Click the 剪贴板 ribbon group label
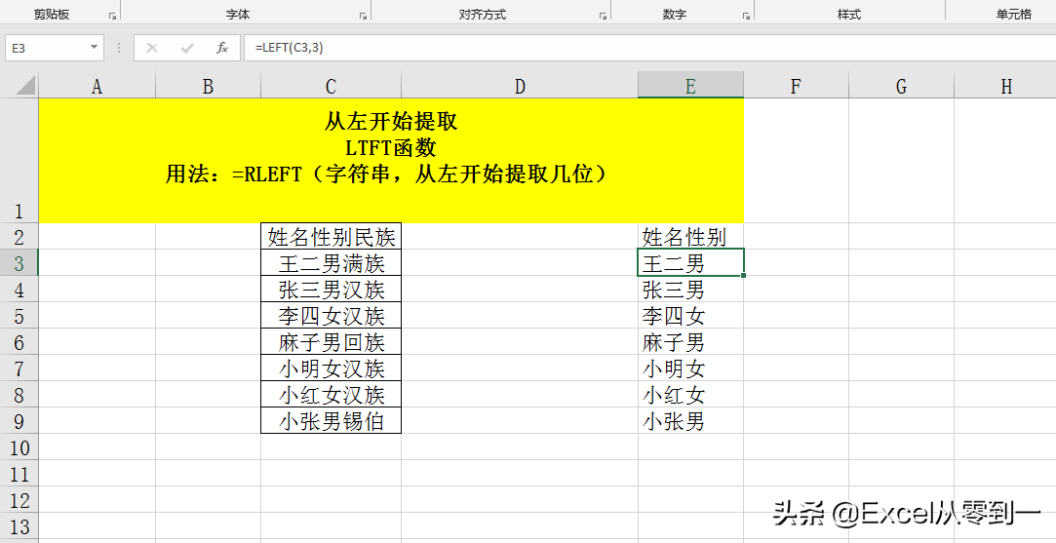 52,15
